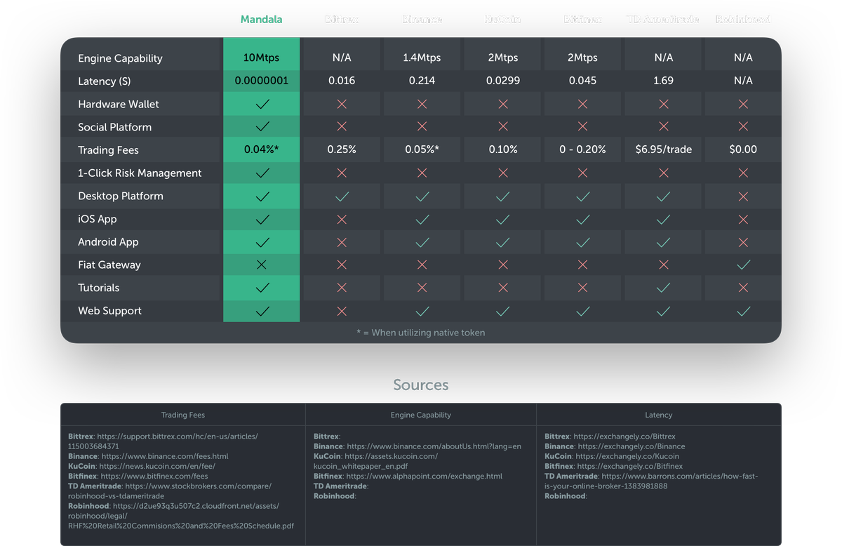
Task: Click the Sources heading
Action: click(x=421, y=385)
